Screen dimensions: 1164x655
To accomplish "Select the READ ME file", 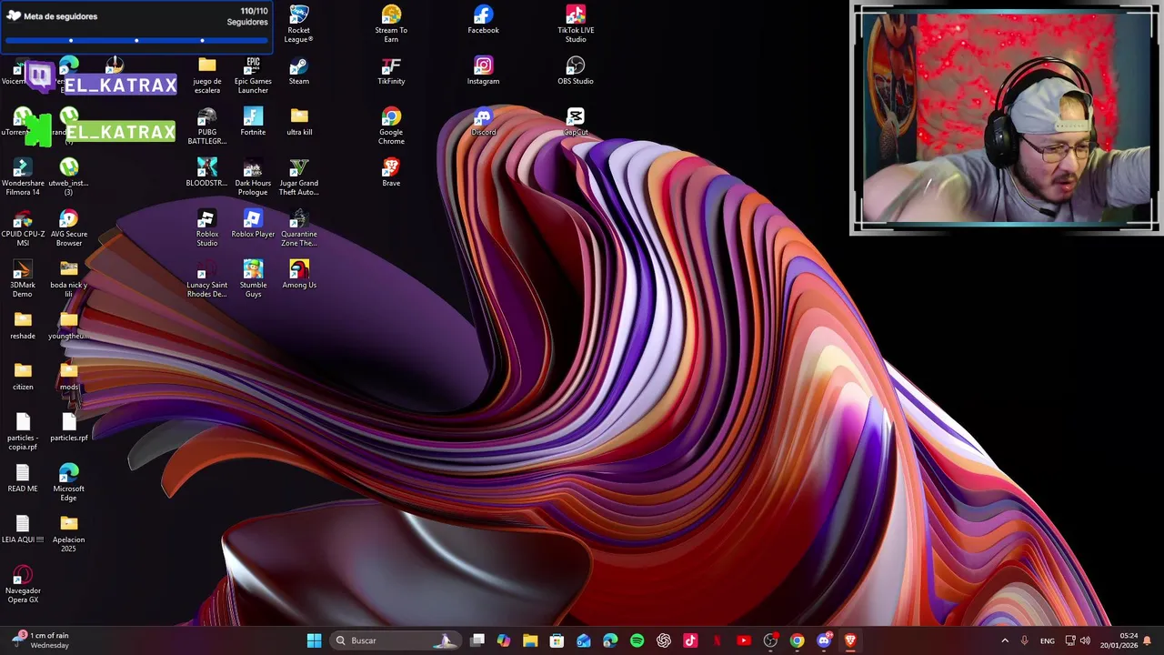I will (23, 479).
